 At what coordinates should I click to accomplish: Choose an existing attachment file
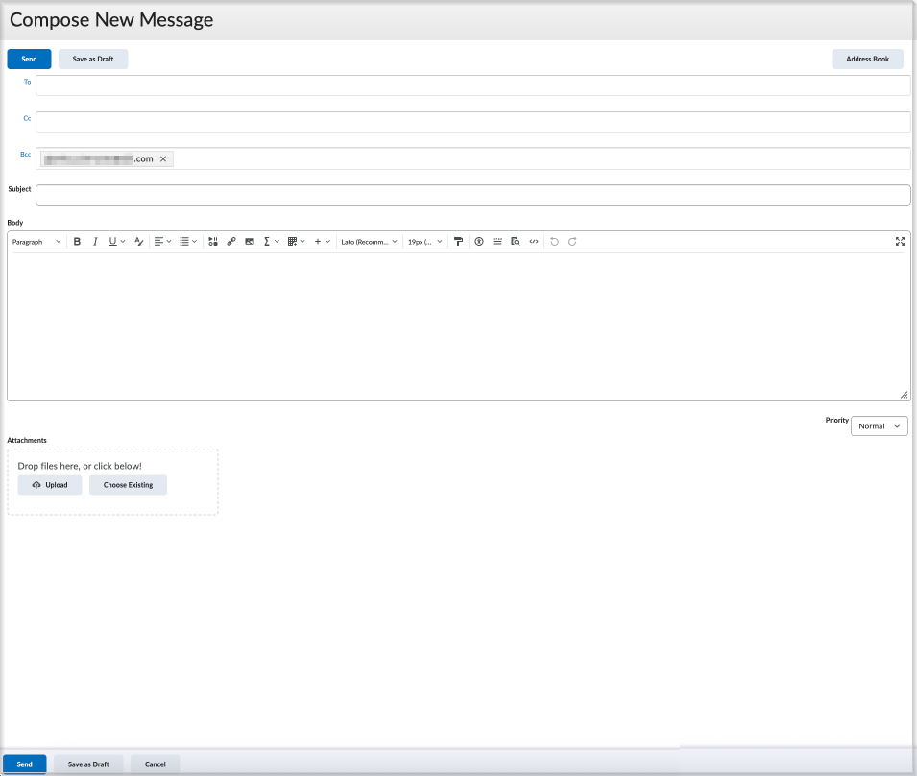tap(128, 484)
